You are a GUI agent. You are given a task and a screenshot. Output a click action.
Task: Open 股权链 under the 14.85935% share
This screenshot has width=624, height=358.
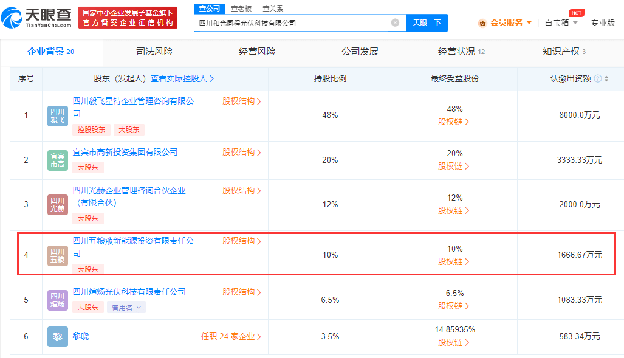454,342
